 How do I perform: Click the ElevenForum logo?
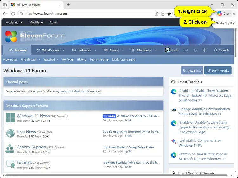pyautogui.click(x=35, y=36)
